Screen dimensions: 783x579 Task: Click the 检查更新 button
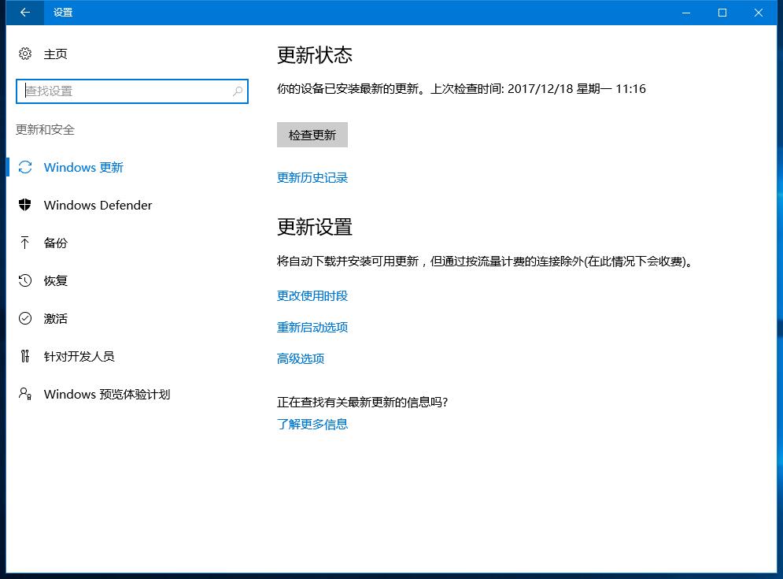(312, 135)
